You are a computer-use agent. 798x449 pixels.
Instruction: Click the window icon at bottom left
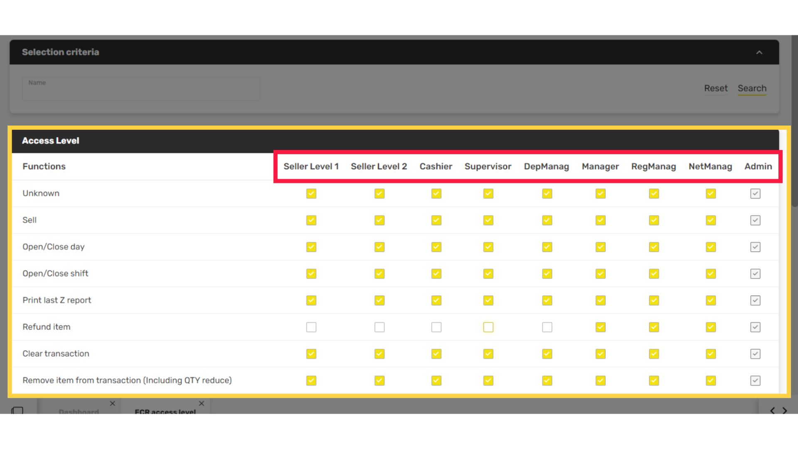[17, 411]
